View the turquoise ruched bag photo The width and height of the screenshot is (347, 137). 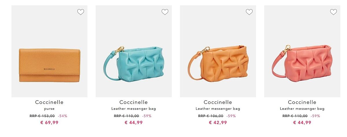134,51
